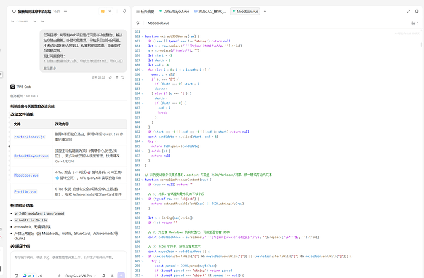Expand the message with 显示更多

tap(50, 68)
